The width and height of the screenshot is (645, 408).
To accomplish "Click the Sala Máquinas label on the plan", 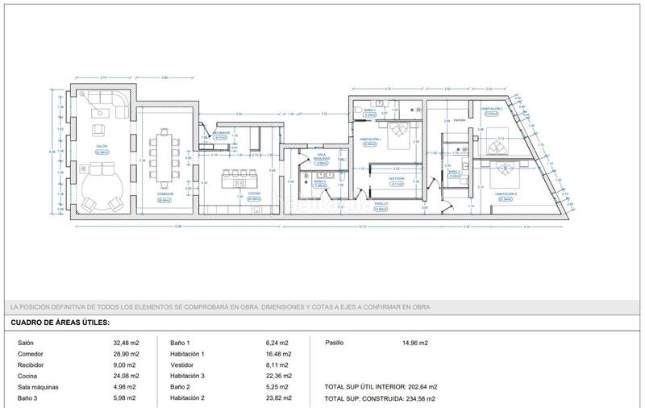I will coord(320,156).
